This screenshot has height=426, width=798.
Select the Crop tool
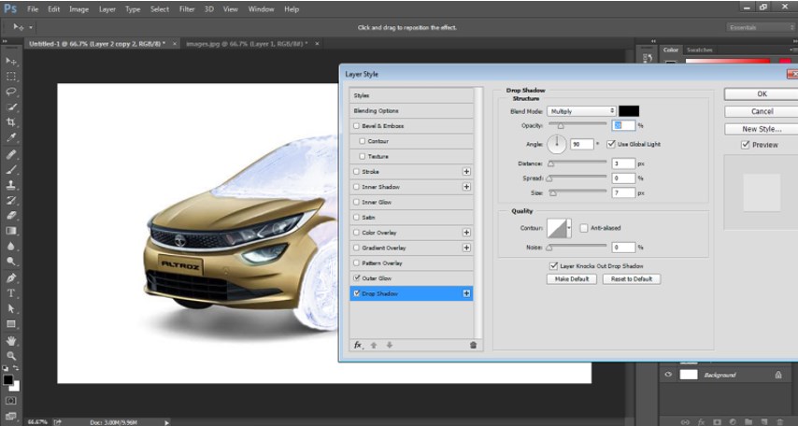click(11, 122)
